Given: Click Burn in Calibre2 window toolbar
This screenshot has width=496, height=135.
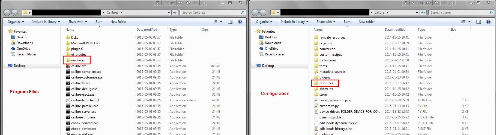Looking at the screenshot, I should tap(99, 22).
